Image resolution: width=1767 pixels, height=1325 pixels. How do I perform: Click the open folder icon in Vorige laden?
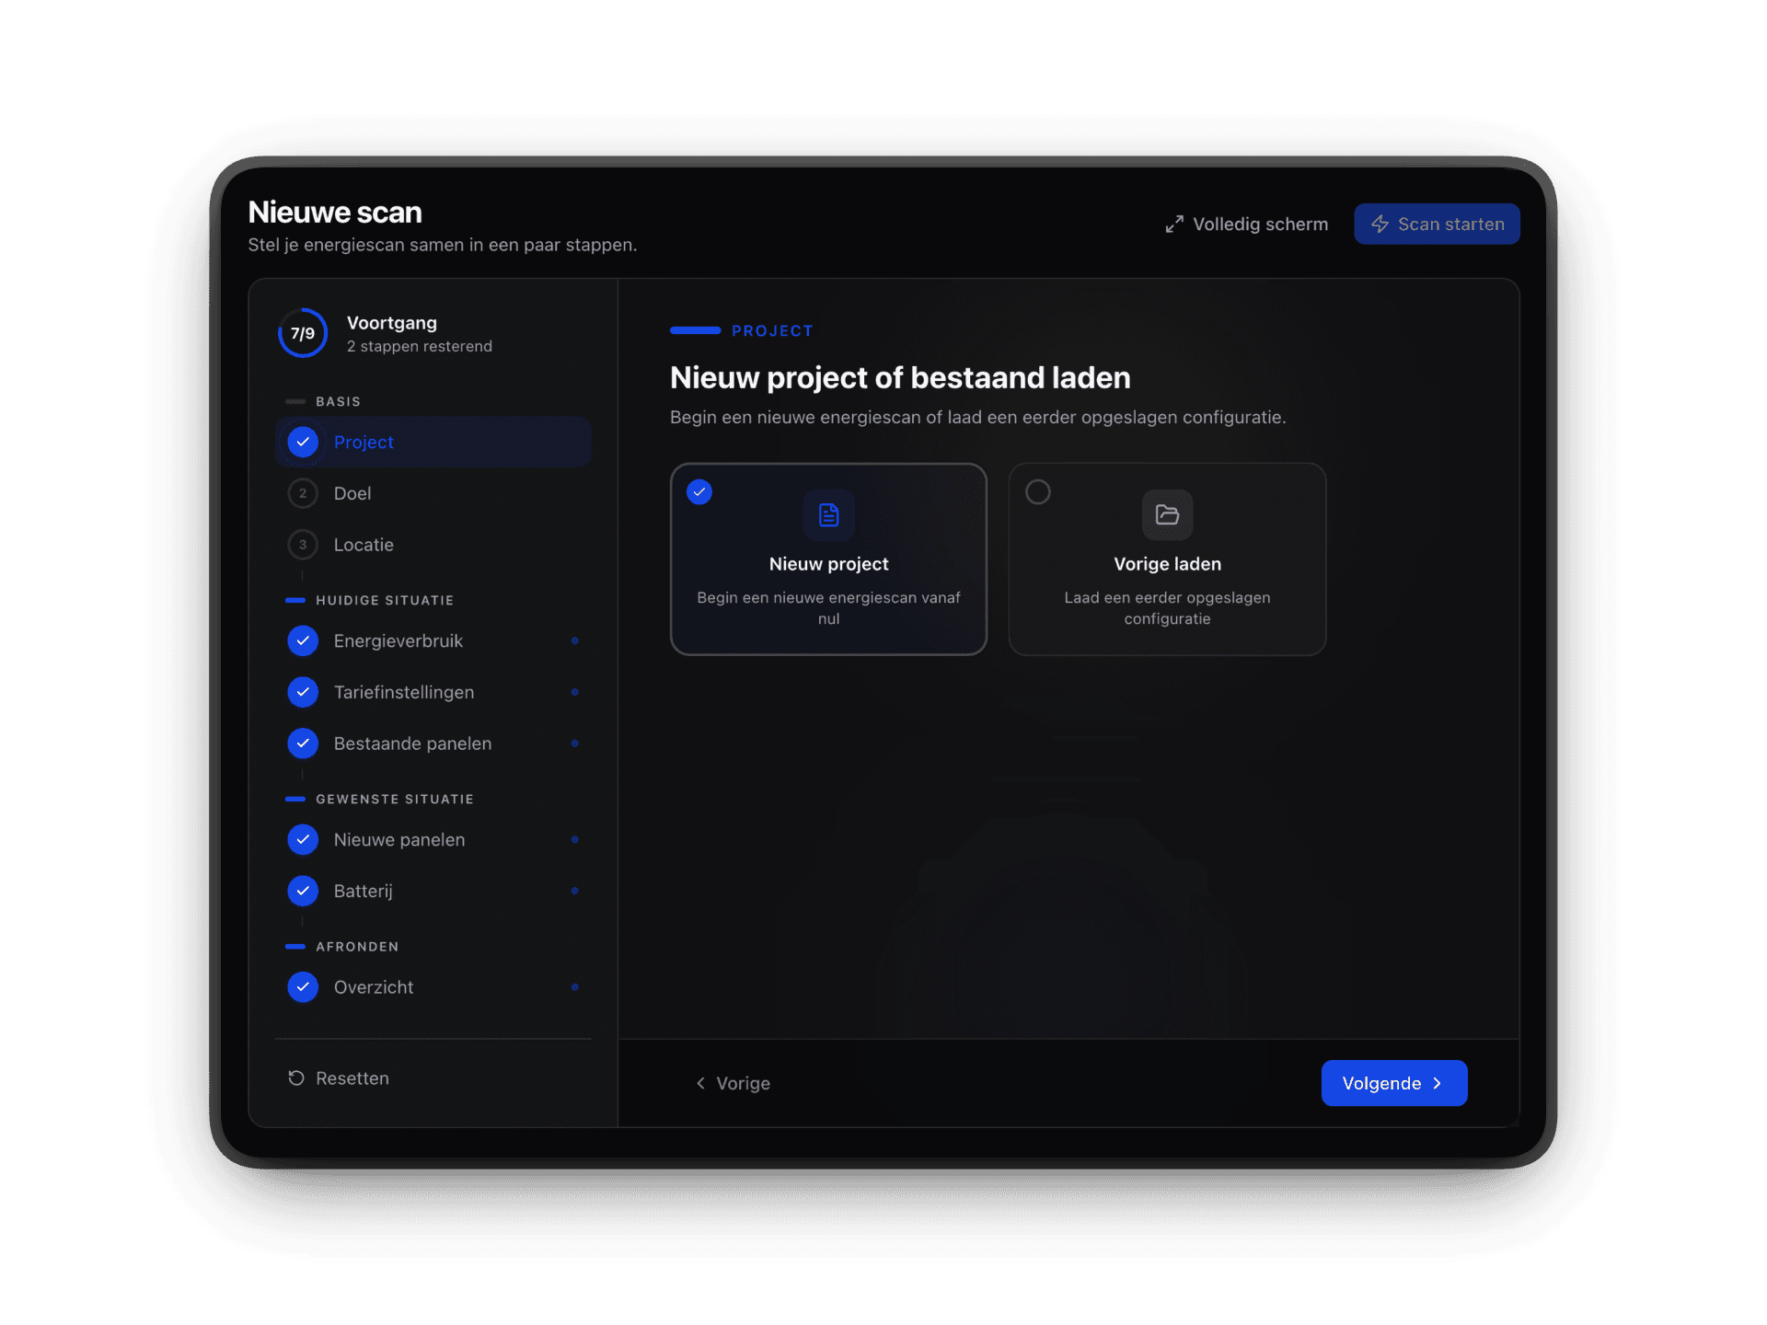(x=1167, y=514)
